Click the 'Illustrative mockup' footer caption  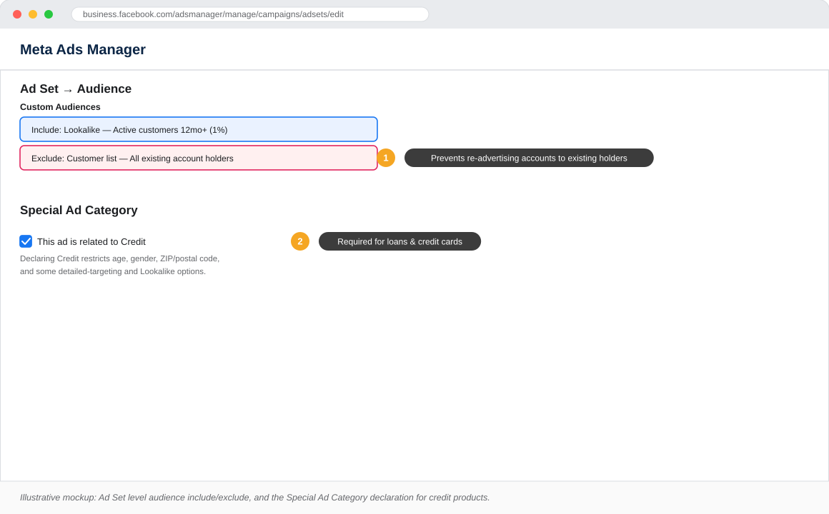tap(255, 498)
